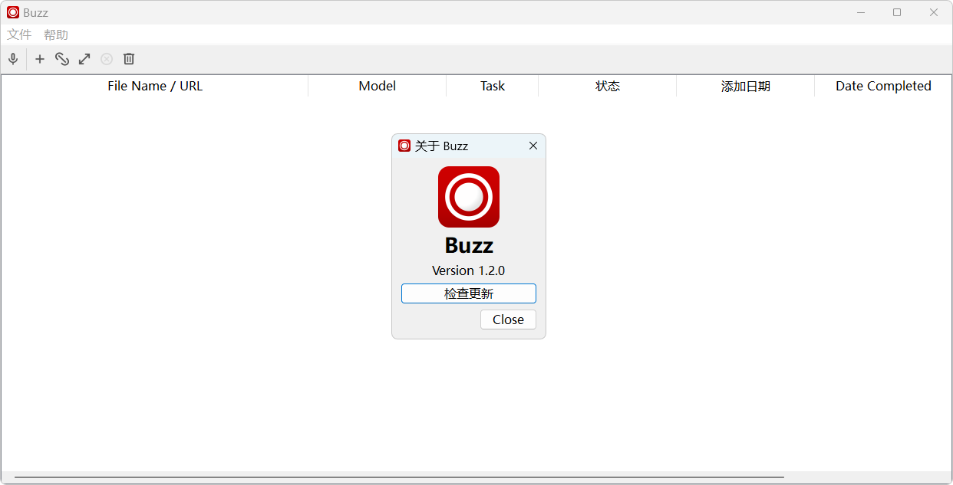Minimize the Buzz main window
This screenshot has width=953, height=485.
(861, 12)
